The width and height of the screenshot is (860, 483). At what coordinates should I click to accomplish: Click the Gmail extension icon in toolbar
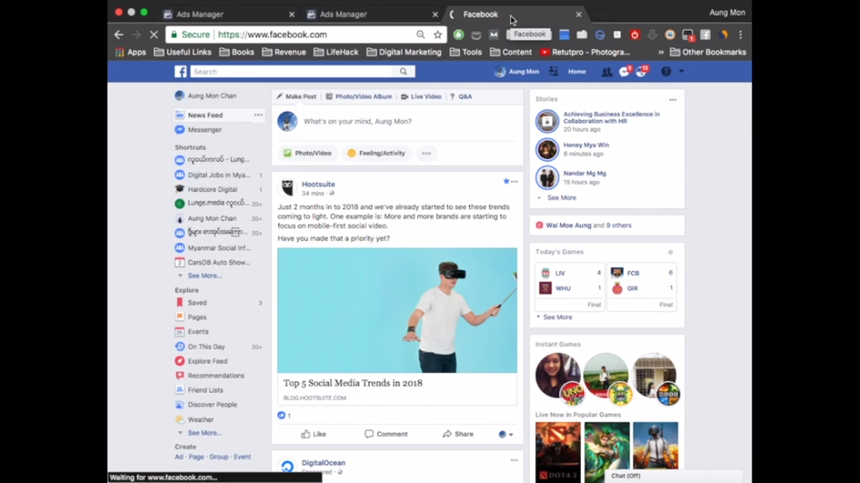(x=494, y=35)
